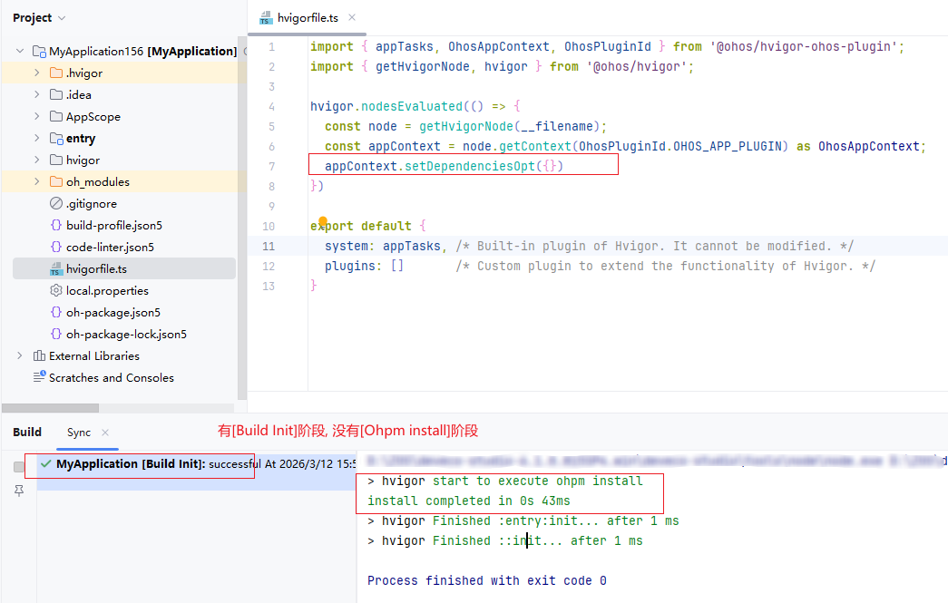Close the hvigorfile.ts editor tab
This screenshot has width=948, height=603.
point(352,17)
